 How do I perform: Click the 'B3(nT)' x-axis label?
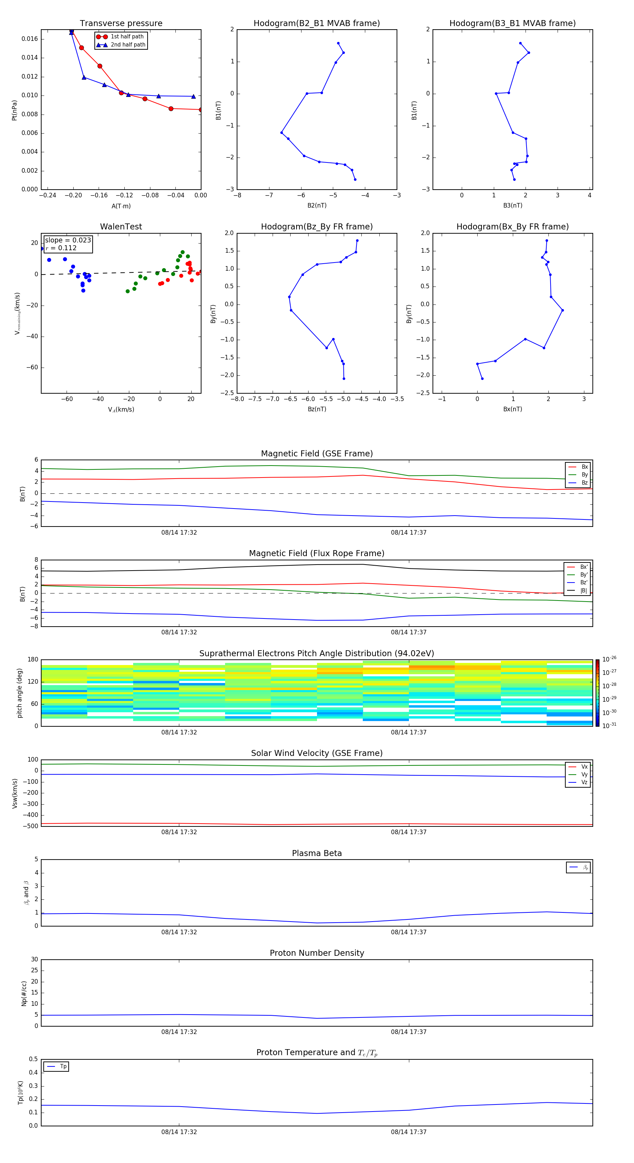[x=512, y=205]
